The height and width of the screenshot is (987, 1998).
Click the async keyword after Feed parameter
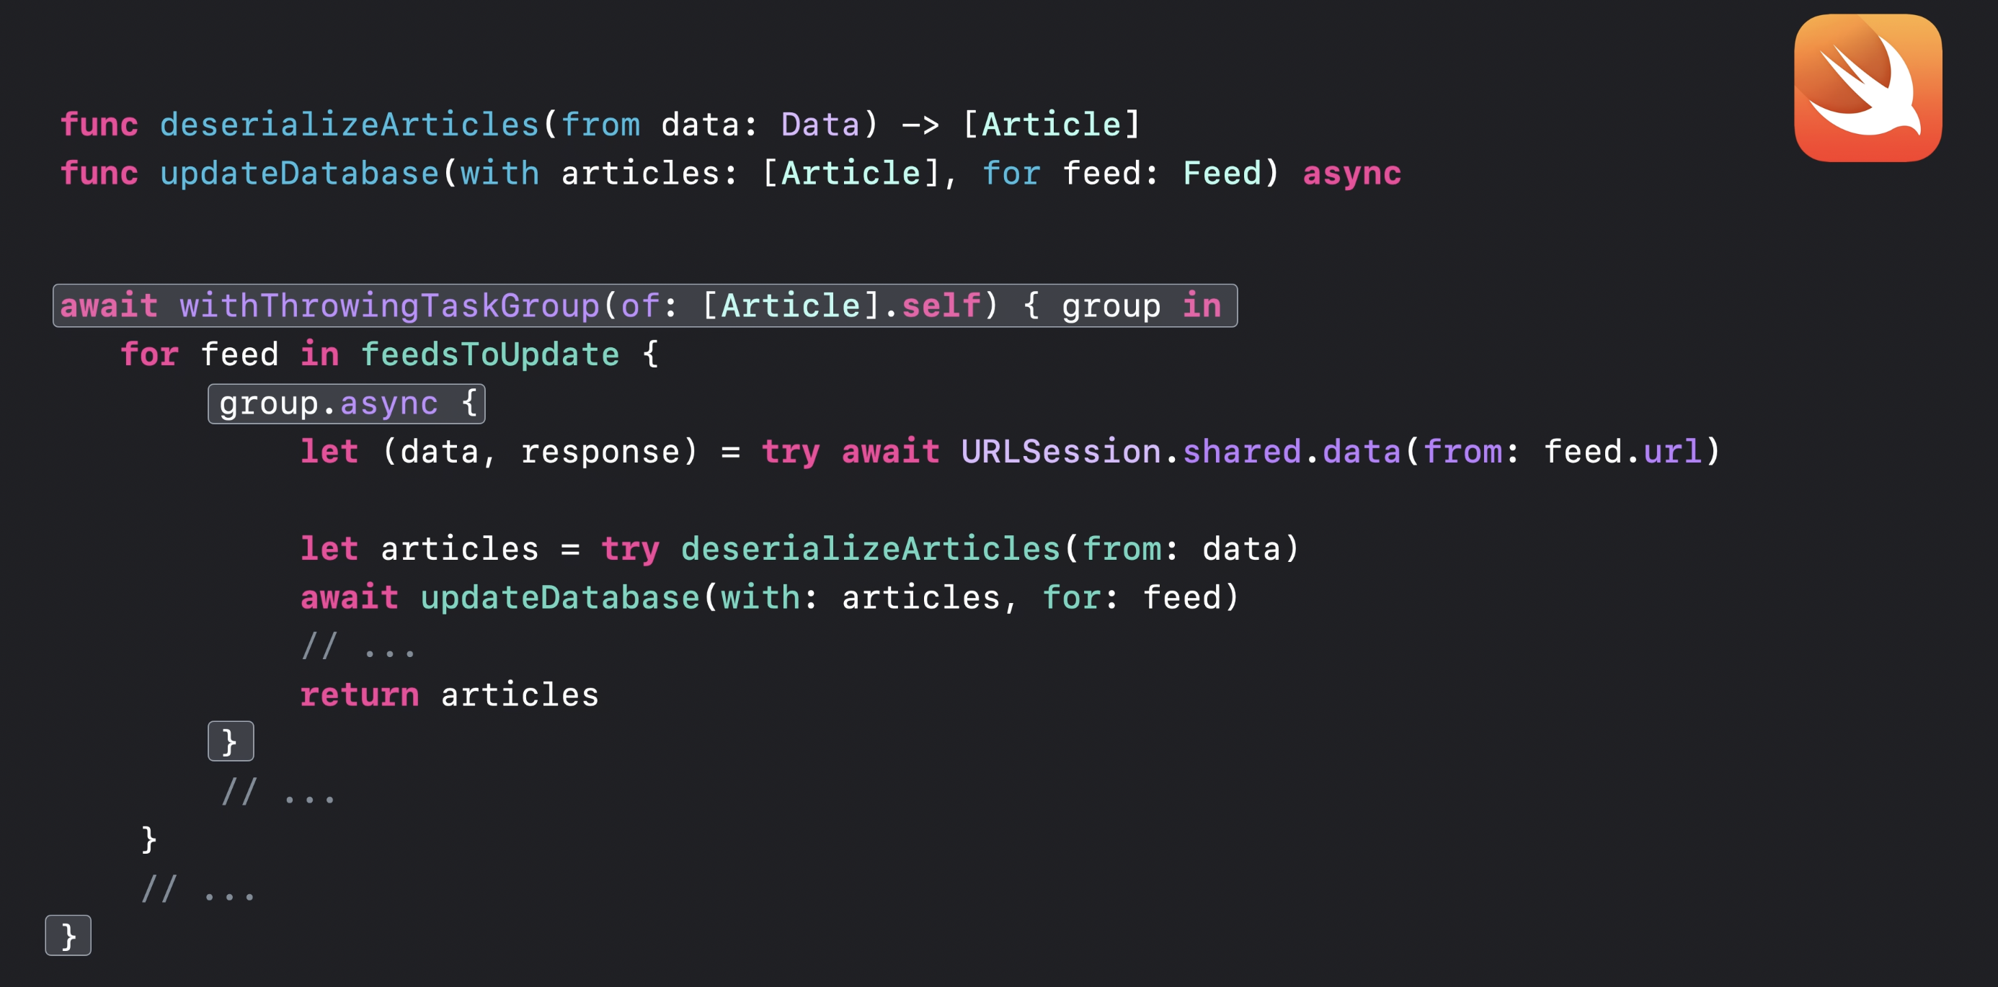1351,174
